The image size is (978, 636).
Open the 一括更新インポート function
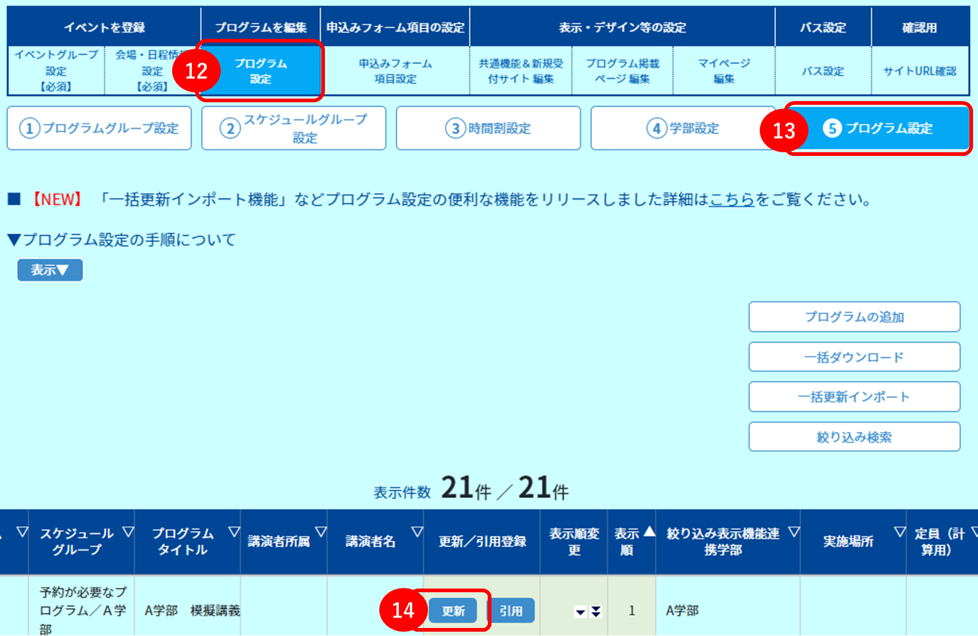854,397
